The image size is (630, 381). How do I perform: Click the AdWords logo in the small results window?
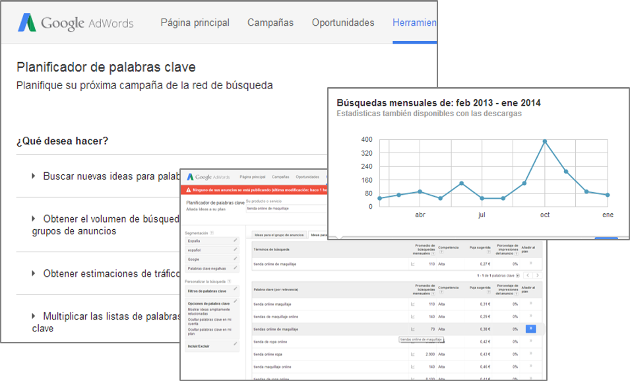[x=208, y=177]
